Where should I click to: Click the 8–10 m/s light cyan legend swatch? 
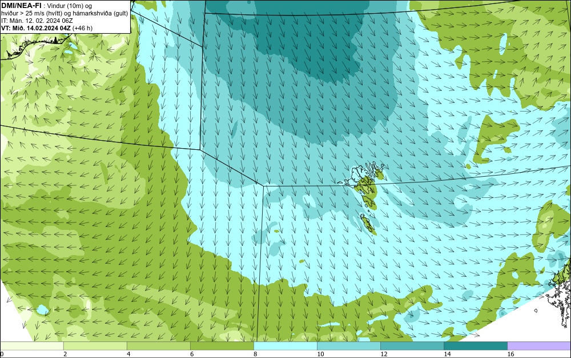tap(285, 345)
